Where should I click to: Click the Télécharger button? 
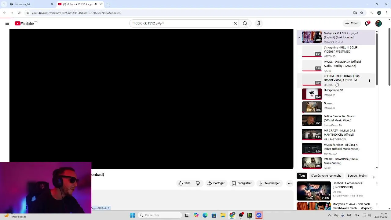point(269,183)
